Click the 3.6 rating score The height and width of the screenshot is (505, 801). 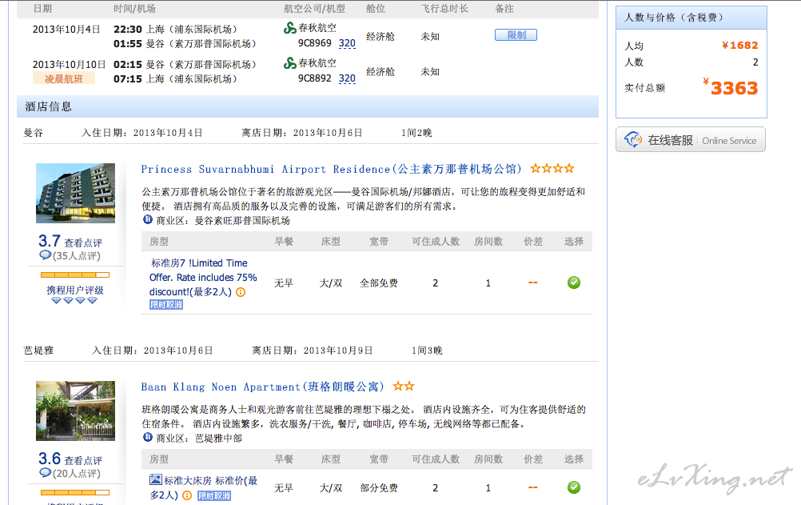coord(50,459)
